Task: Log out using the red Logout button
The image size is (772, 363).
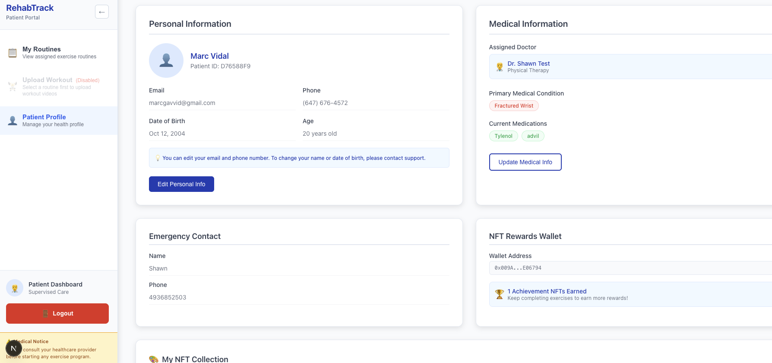Action: coord(57,313)
